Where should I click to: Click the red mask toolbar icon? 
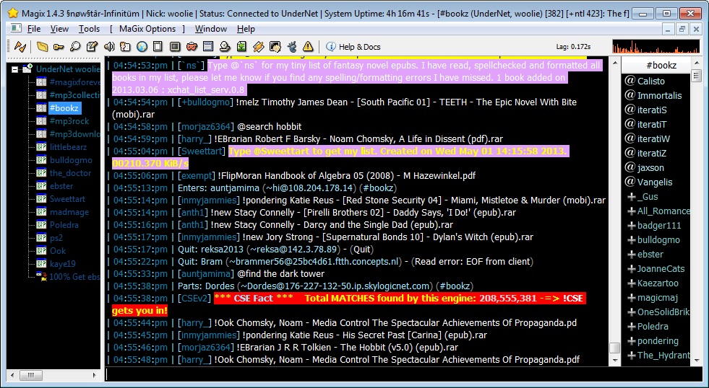(192, 46)
